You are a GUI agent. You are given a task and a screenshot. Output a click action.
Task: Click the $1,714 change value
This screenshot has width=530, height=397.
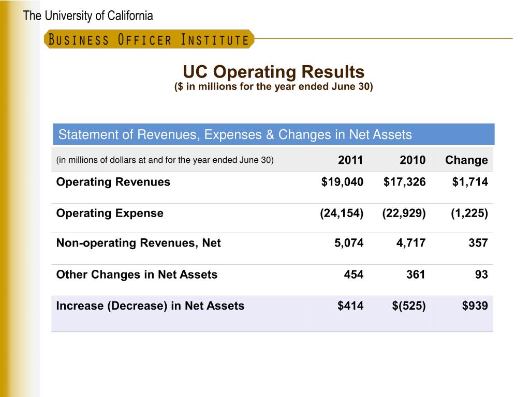click(470, 182)
